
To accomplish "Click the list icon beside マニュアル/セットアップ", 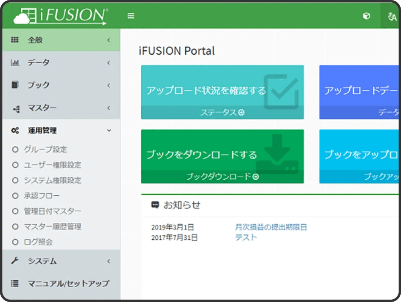I will 15,283.
